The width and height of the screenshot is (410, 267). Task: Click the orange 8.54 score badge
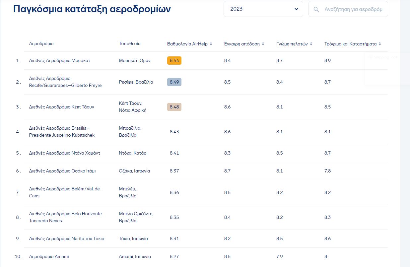click(x=174, y=61)
